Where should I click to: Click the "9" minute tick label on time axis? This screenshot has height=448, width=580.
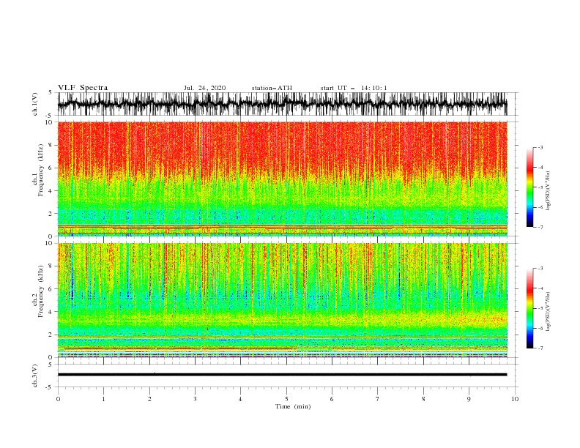pos(469,399)
